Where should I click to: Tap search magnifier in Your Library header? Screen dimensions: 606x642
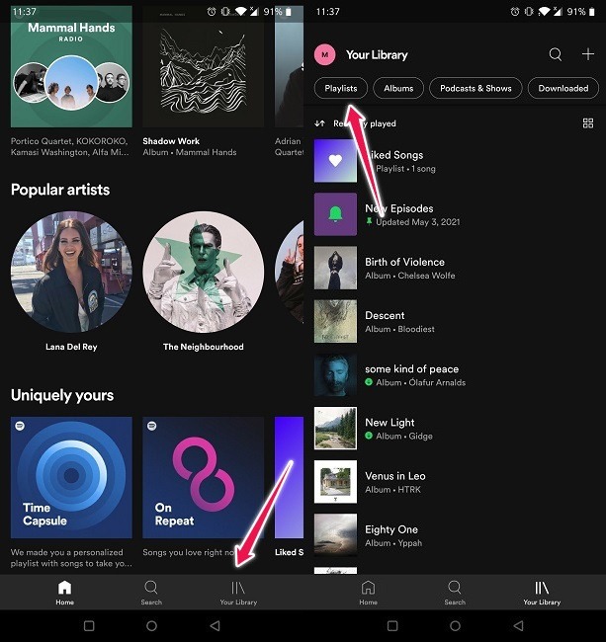pyautogui.click(x=556, y=54)
